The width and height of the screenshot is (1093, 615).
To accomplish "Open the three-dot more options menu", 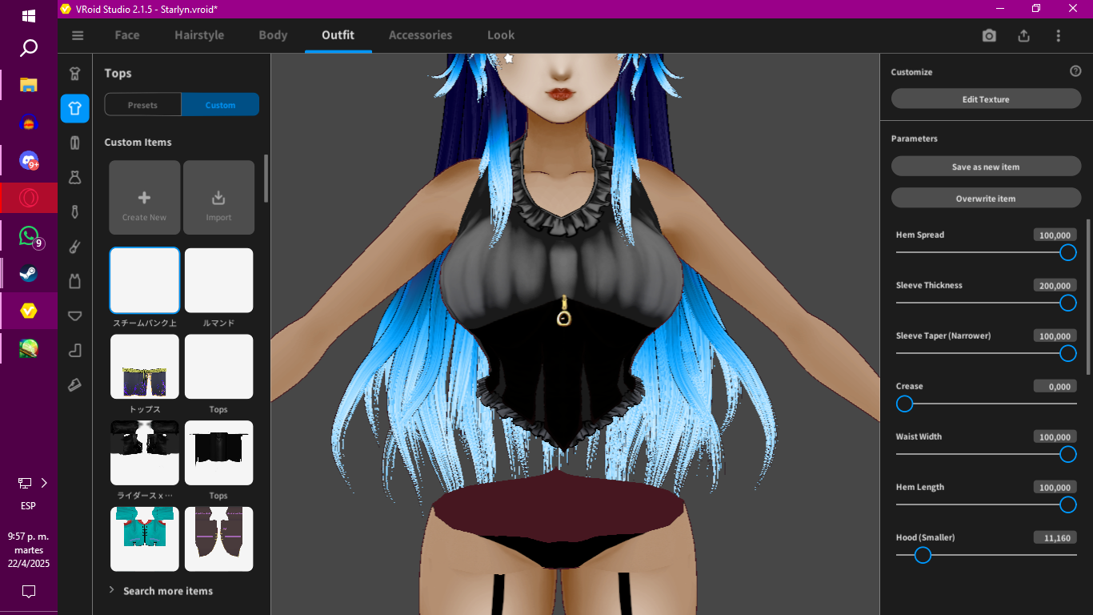I will (x=1059, y=35).
